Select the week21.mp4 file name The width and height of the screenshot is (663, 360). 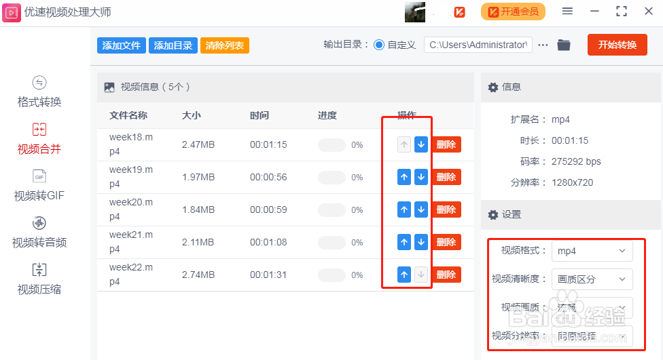tap(131, 242)
